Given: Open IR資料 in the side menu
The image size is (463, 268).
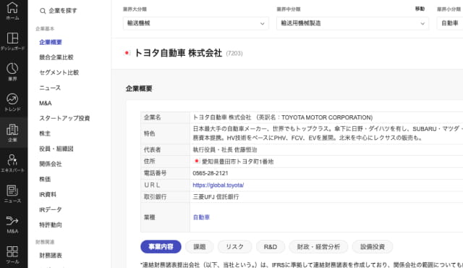Looking at the screenshot, I should point(48,194).
